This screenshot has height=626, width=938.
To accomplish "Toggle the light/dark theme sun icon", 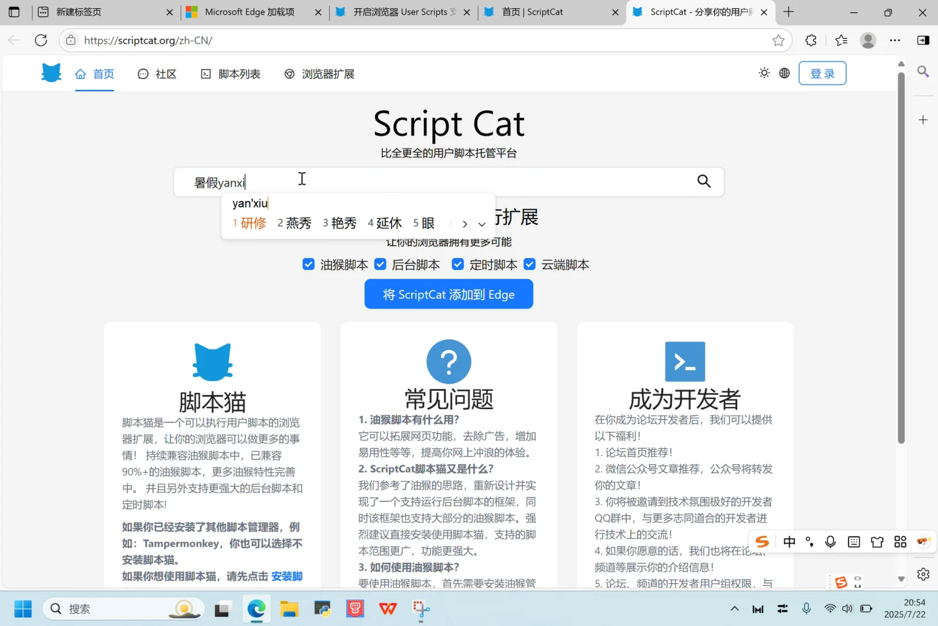I will (x=764, y=73).
